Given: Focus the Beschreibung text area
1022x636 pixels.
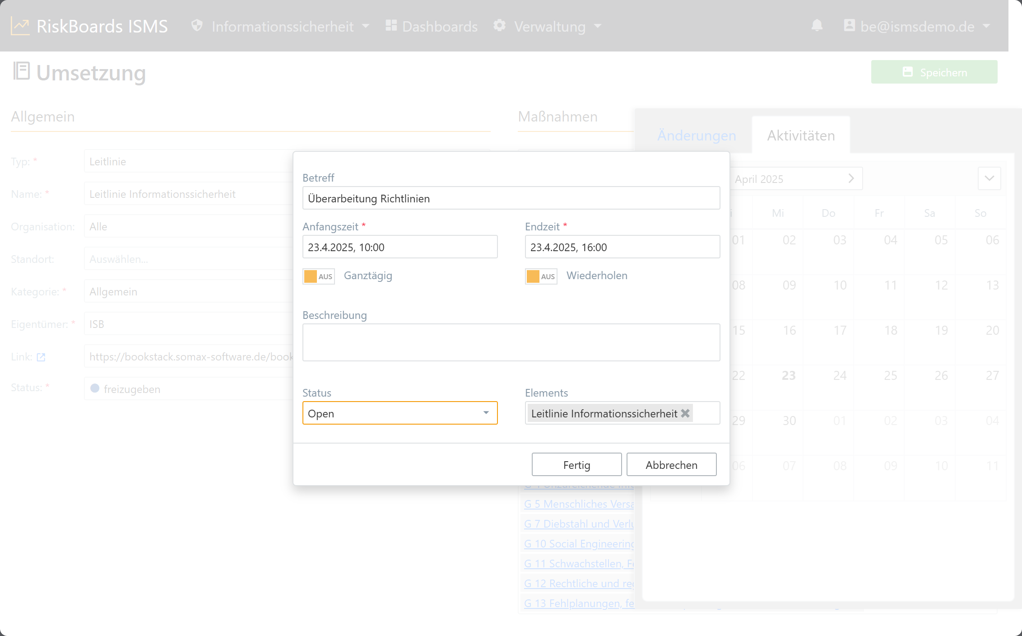Looking at the screenshot, I should tap(511, 342).
